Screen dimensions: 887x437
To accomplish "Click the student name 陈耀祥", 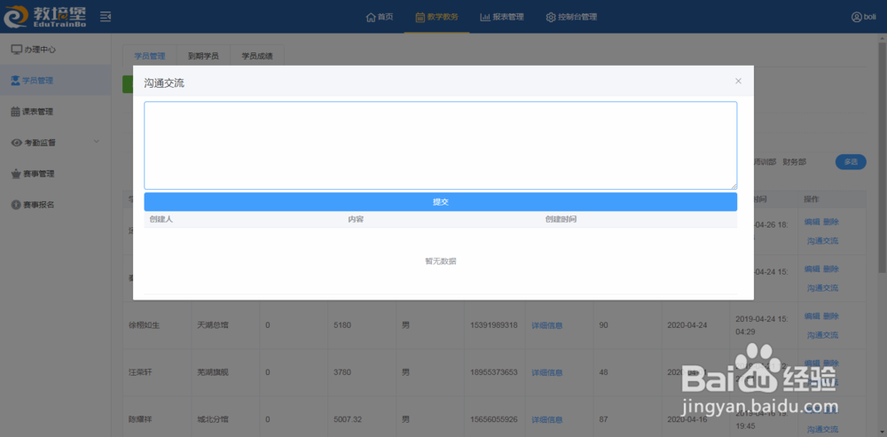I will click(x=141, y=420).
